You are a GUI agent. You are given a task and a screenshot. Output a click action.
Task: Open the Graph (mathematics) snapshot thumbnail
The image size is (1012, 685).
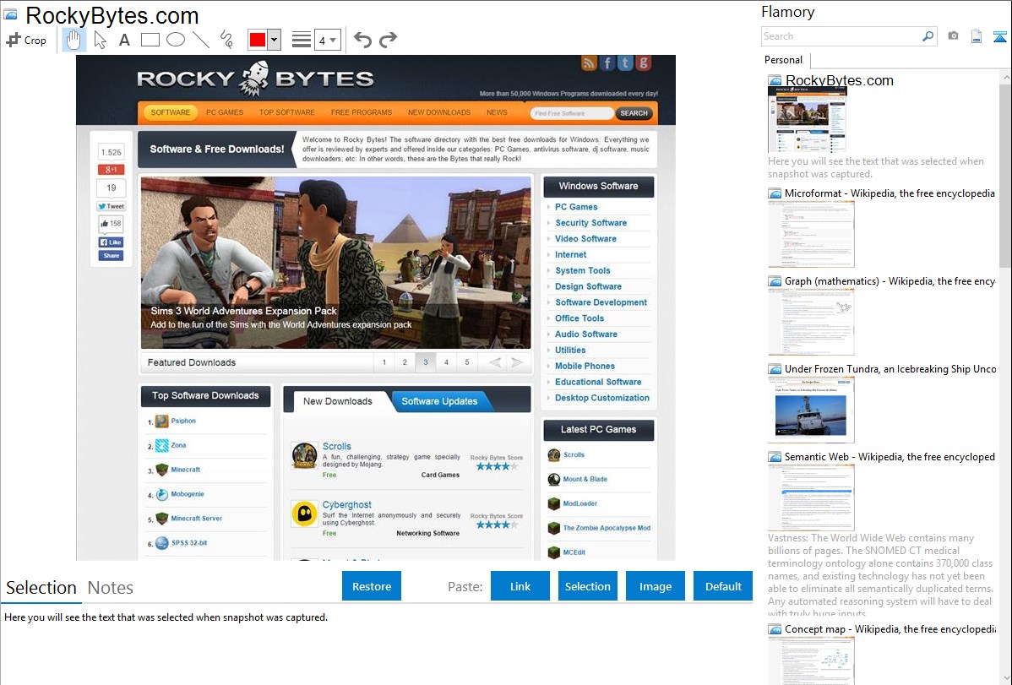click(x=811, y=322)
